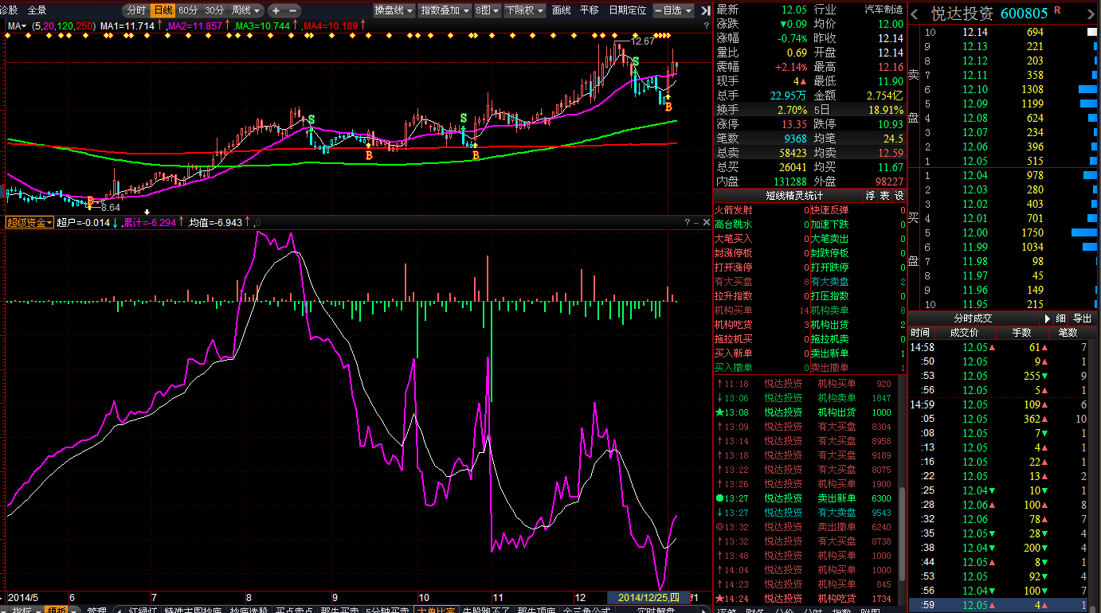Activate the 画线 drawing tool
Screen dimensions: 1101x613
pos(562,10)
